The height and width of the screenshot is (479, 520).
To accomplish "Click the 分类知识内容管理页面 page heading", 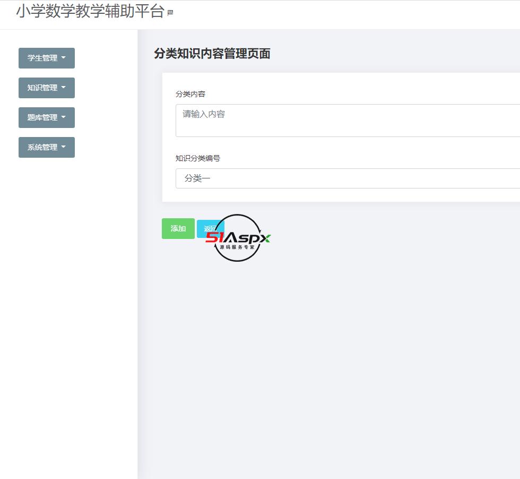I will click(211, 54).
